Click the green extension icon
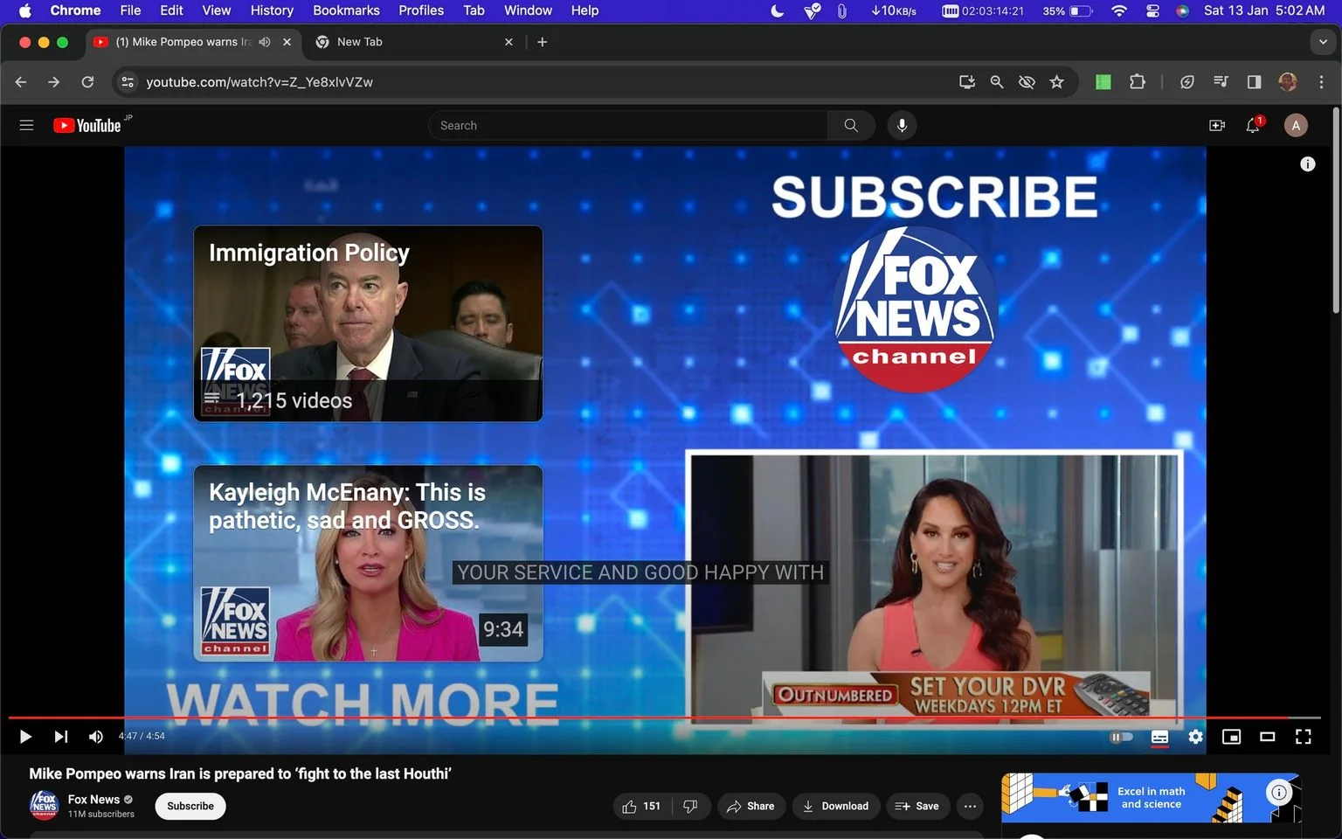The width and height of the screenshot is (1342, 839). click(1103, 82)
